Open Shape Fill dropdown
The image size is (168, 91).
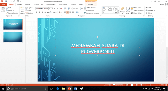[x=136, y=8]
